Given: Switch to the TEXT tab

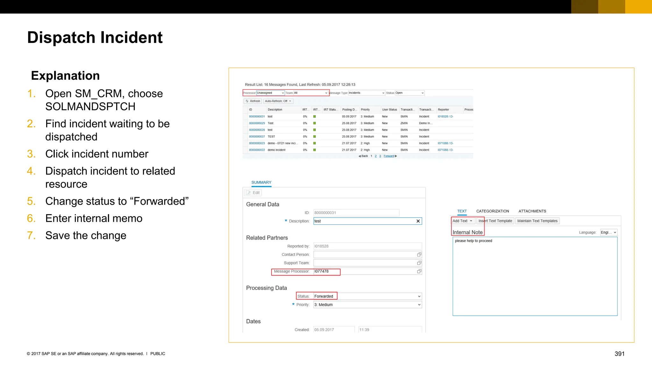Looking at the screenshot, I should click(x=462, y=211).
